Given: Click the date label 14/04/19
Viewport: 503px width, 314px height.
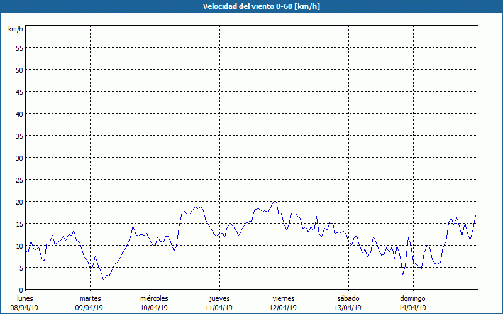Looking at the screenshot, I should click(412, 308).
